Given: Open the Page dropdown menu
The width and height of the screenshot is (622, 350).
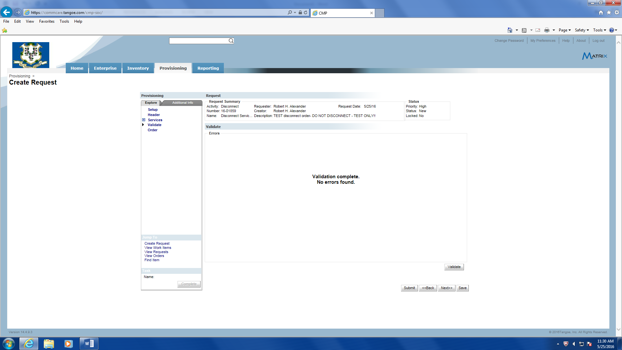Looking at the screenshot, I should click(x=564, y=30).
